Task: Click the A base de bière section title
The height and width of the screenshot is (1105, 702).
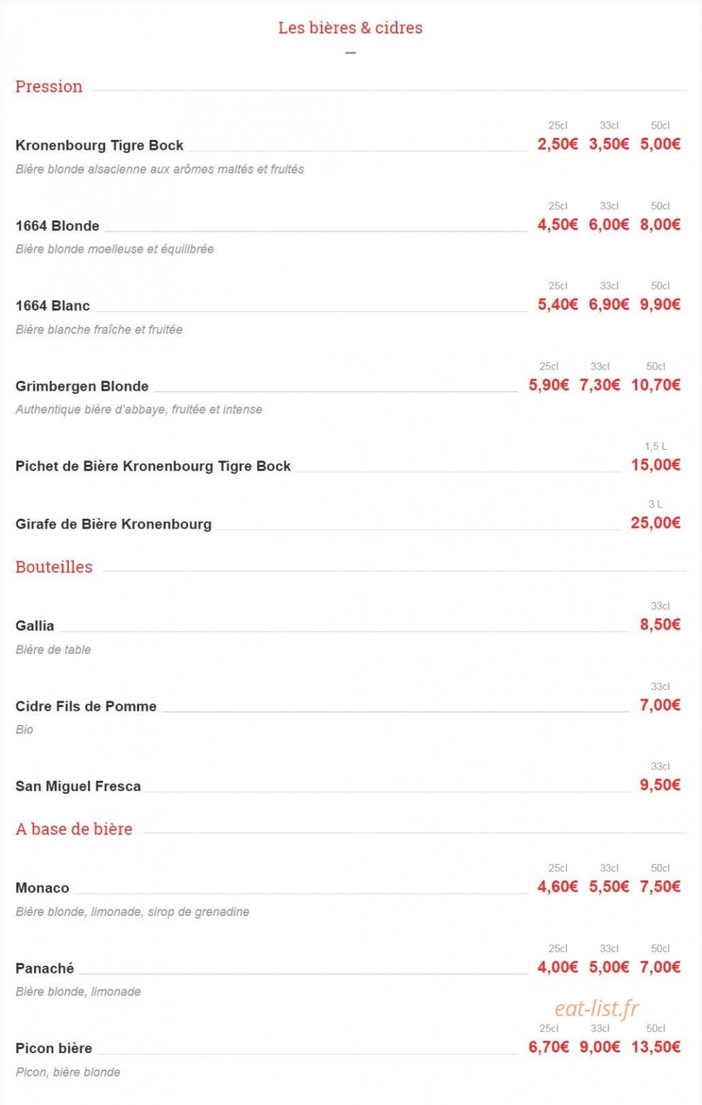Action: pyautogui.click(x=74, y=829)
